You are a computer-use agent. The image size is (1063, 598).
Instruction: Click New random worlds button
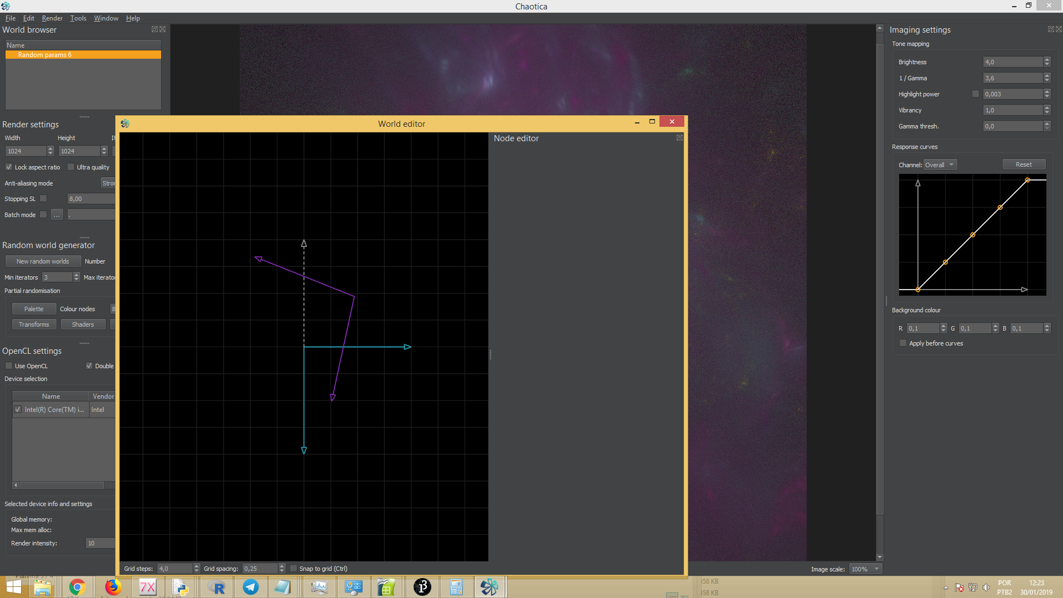click(43, 261)
